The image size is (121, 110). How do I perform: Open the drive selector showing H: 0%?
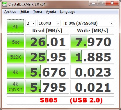click(88, 23)
